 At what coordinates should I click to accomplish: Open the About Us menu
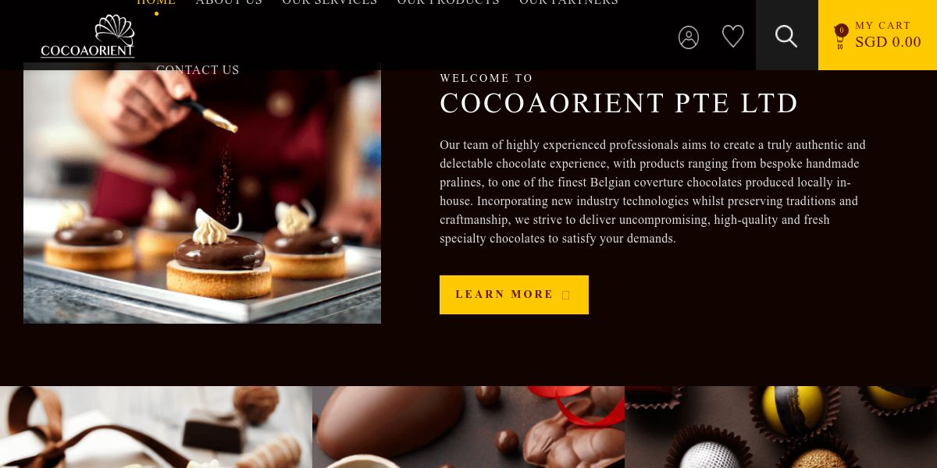tap(229, 2)
